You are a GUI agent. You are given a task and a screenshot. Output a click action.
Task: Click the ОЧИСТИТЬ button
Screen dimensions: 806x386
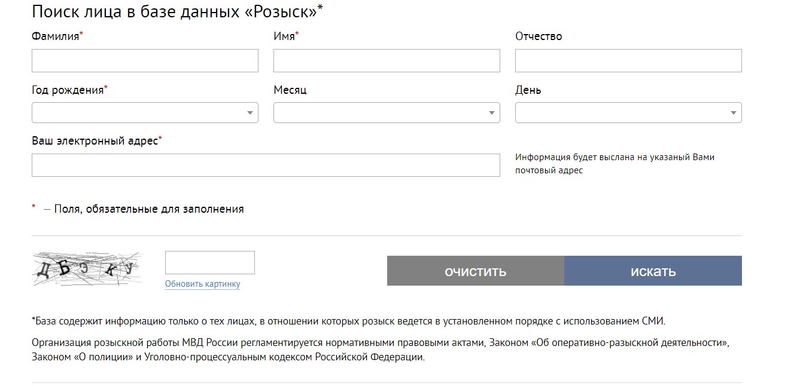[476, 271]
